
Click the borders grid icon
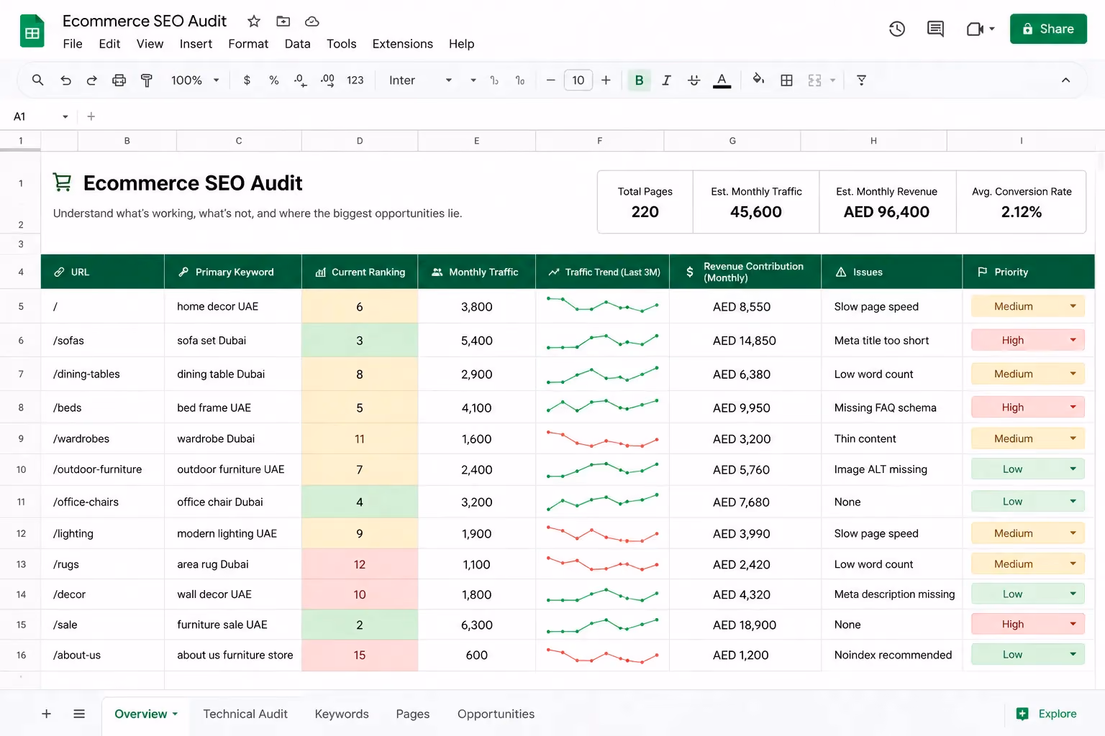pos(786,80)
